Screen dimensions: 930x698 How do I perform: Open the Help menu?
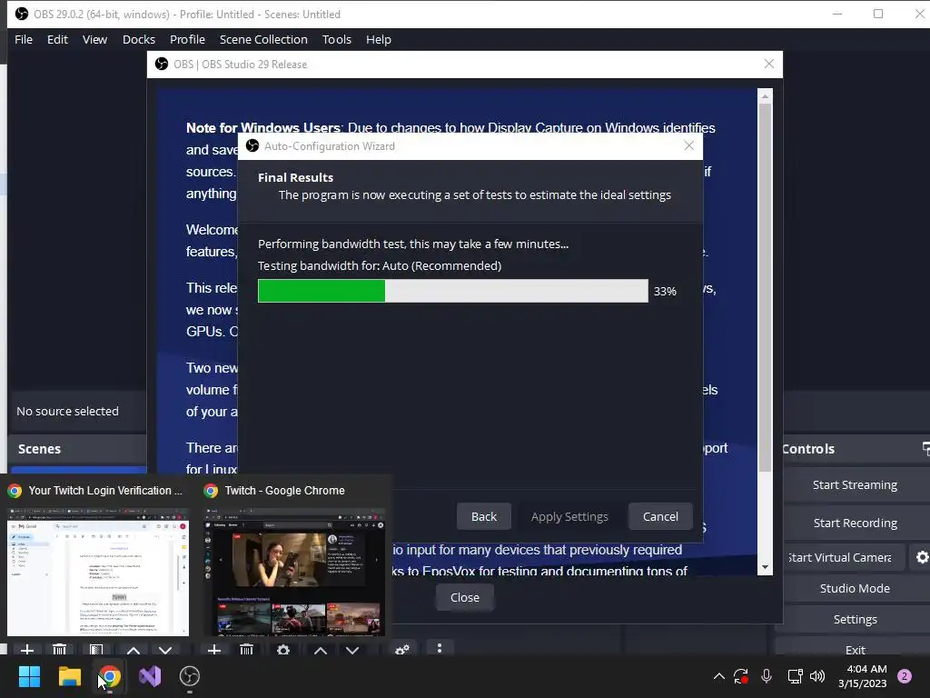click(x=379, y=39)
